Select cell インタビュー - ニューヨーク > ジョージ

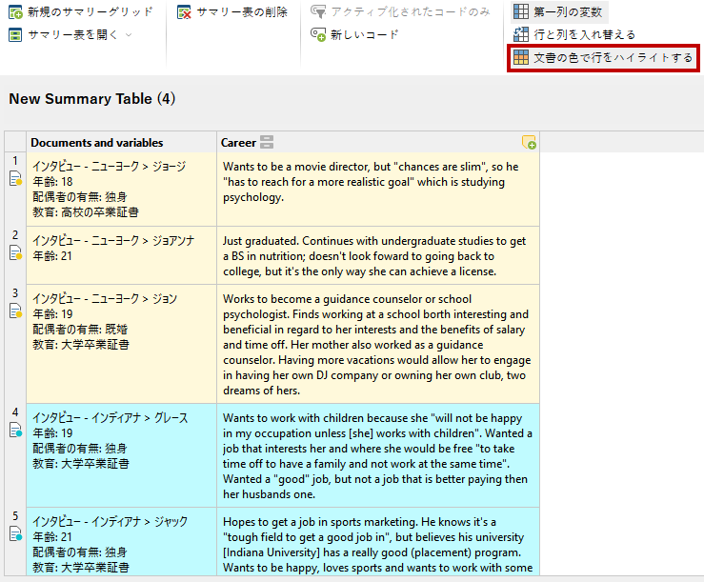pos(121,189)
